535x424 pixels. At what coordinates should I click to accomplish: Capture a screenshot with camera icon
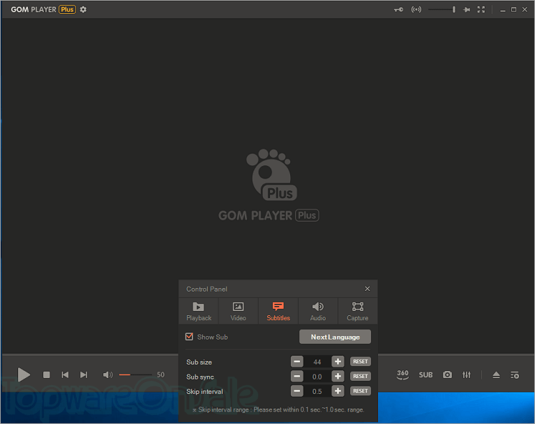447,374
